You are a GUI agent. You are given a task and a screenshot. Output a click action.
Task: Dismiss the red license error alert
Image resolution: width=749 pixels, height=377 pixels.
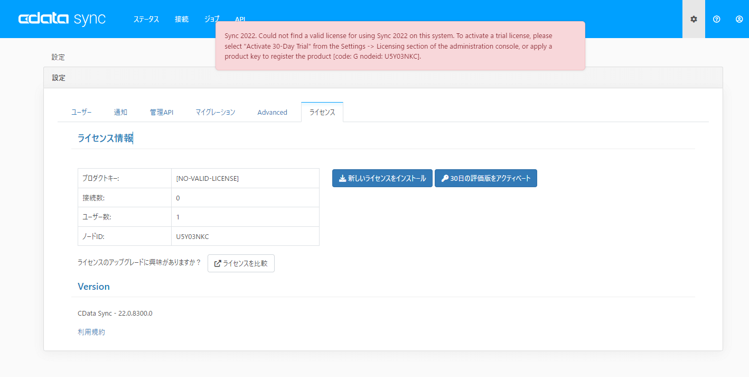point(400,46)
